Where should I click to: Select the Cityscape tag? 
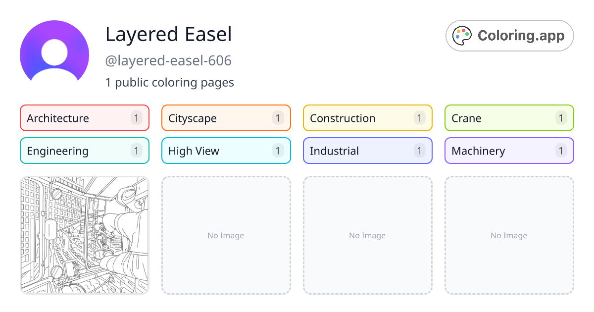tap(226, 118)
